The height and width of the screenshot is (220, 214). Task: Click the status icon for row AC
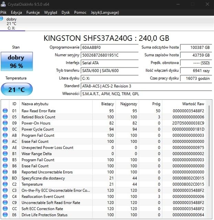coord(5,141)
